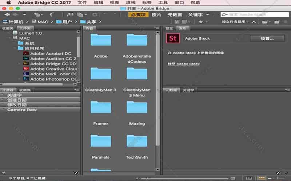
Task: Click the star rating filter icon
Action: pos(201,22)
